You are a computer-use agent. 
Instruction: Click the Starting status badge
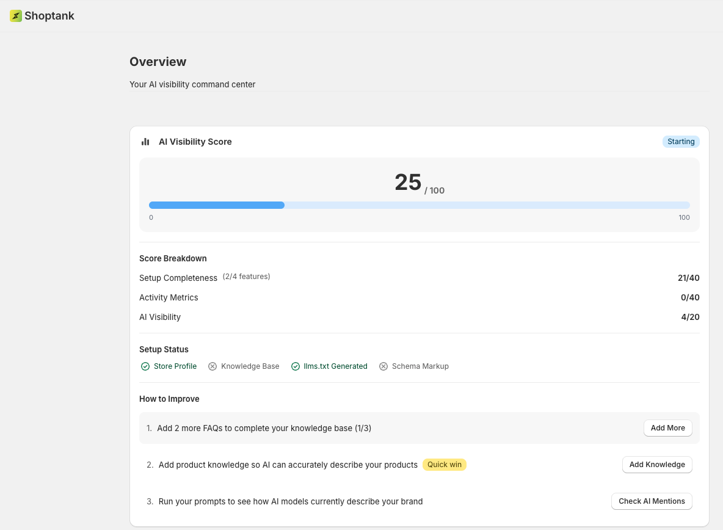pos(681,142)
